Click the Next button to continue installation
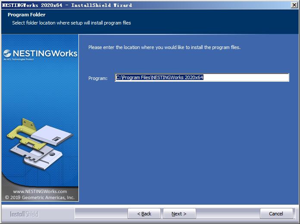 179,214
